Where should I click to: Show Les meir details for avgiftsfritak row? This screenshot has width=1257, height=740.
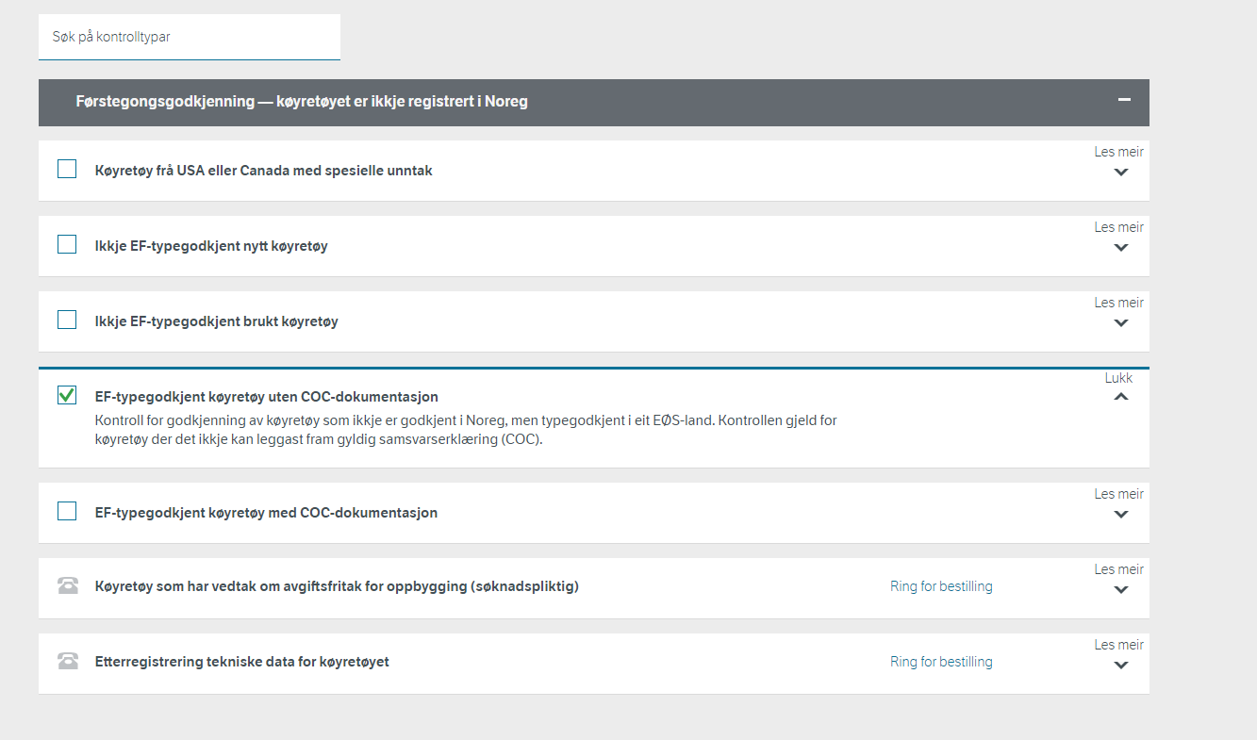pyautogui.click(x=1120, y=589)
